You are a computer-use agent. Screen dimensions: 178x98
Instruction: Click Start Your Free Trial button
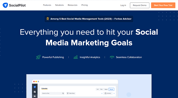pyautogui.click(x=163, y=5)
